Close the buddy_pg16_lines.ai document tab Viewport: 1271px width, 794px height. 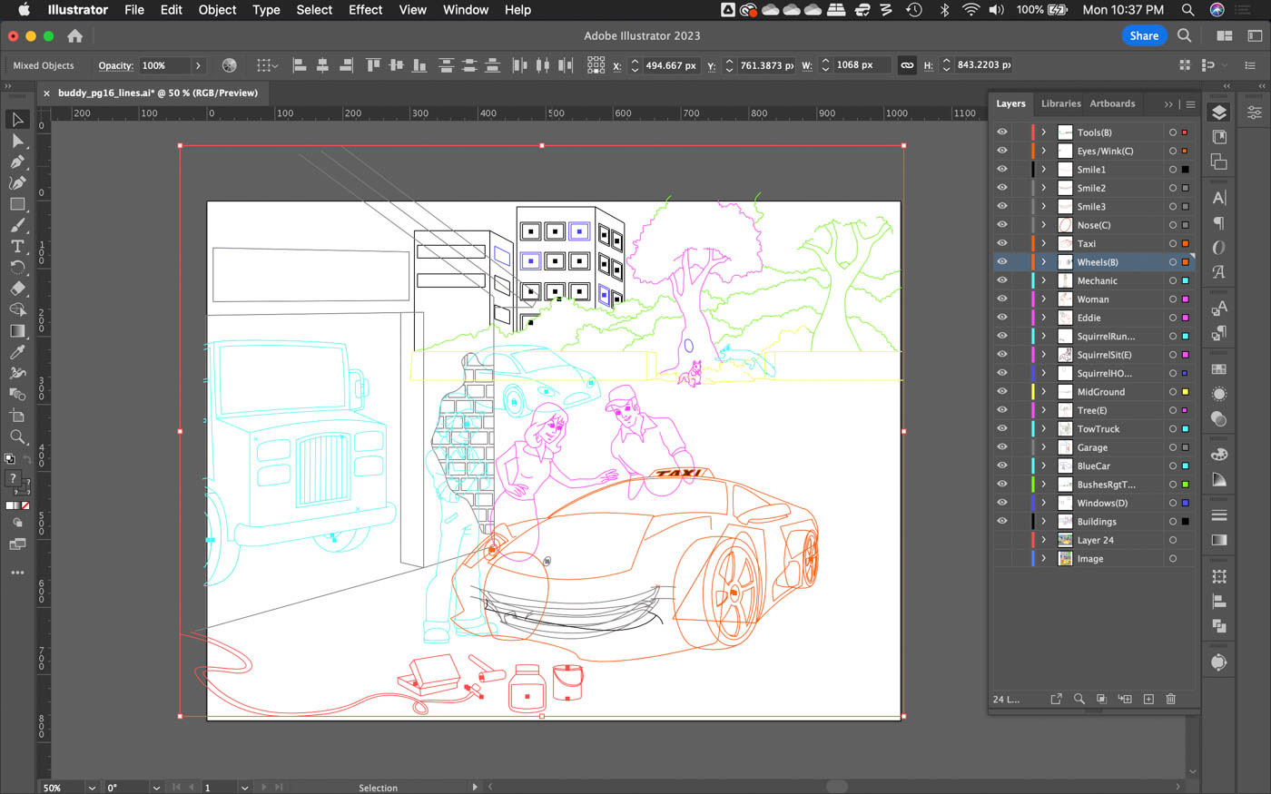click(x=46, y=93)
